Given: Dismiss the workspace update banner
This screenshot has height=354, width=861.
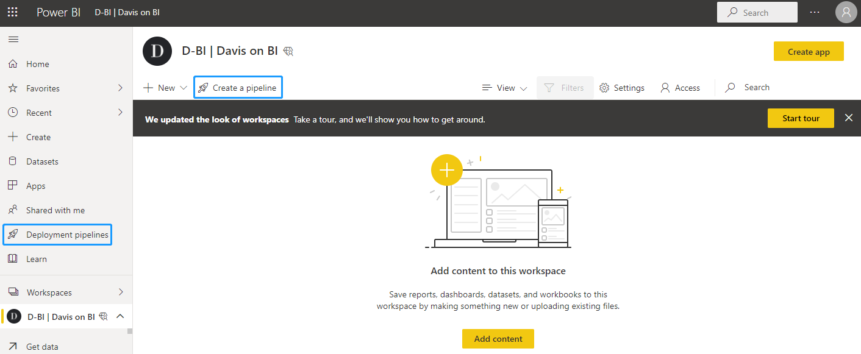Looking at the screenshot, I should coord(849,118).
